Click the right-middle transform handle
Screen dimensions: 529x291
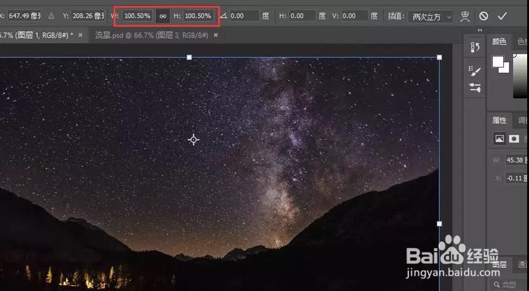(439, 223)
